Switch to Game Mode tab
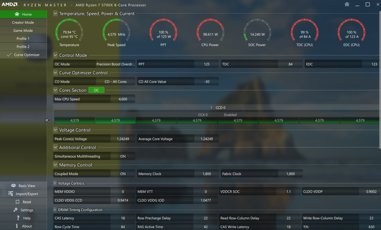The width and height of the screenshot is (381, 230). (23, 31)
